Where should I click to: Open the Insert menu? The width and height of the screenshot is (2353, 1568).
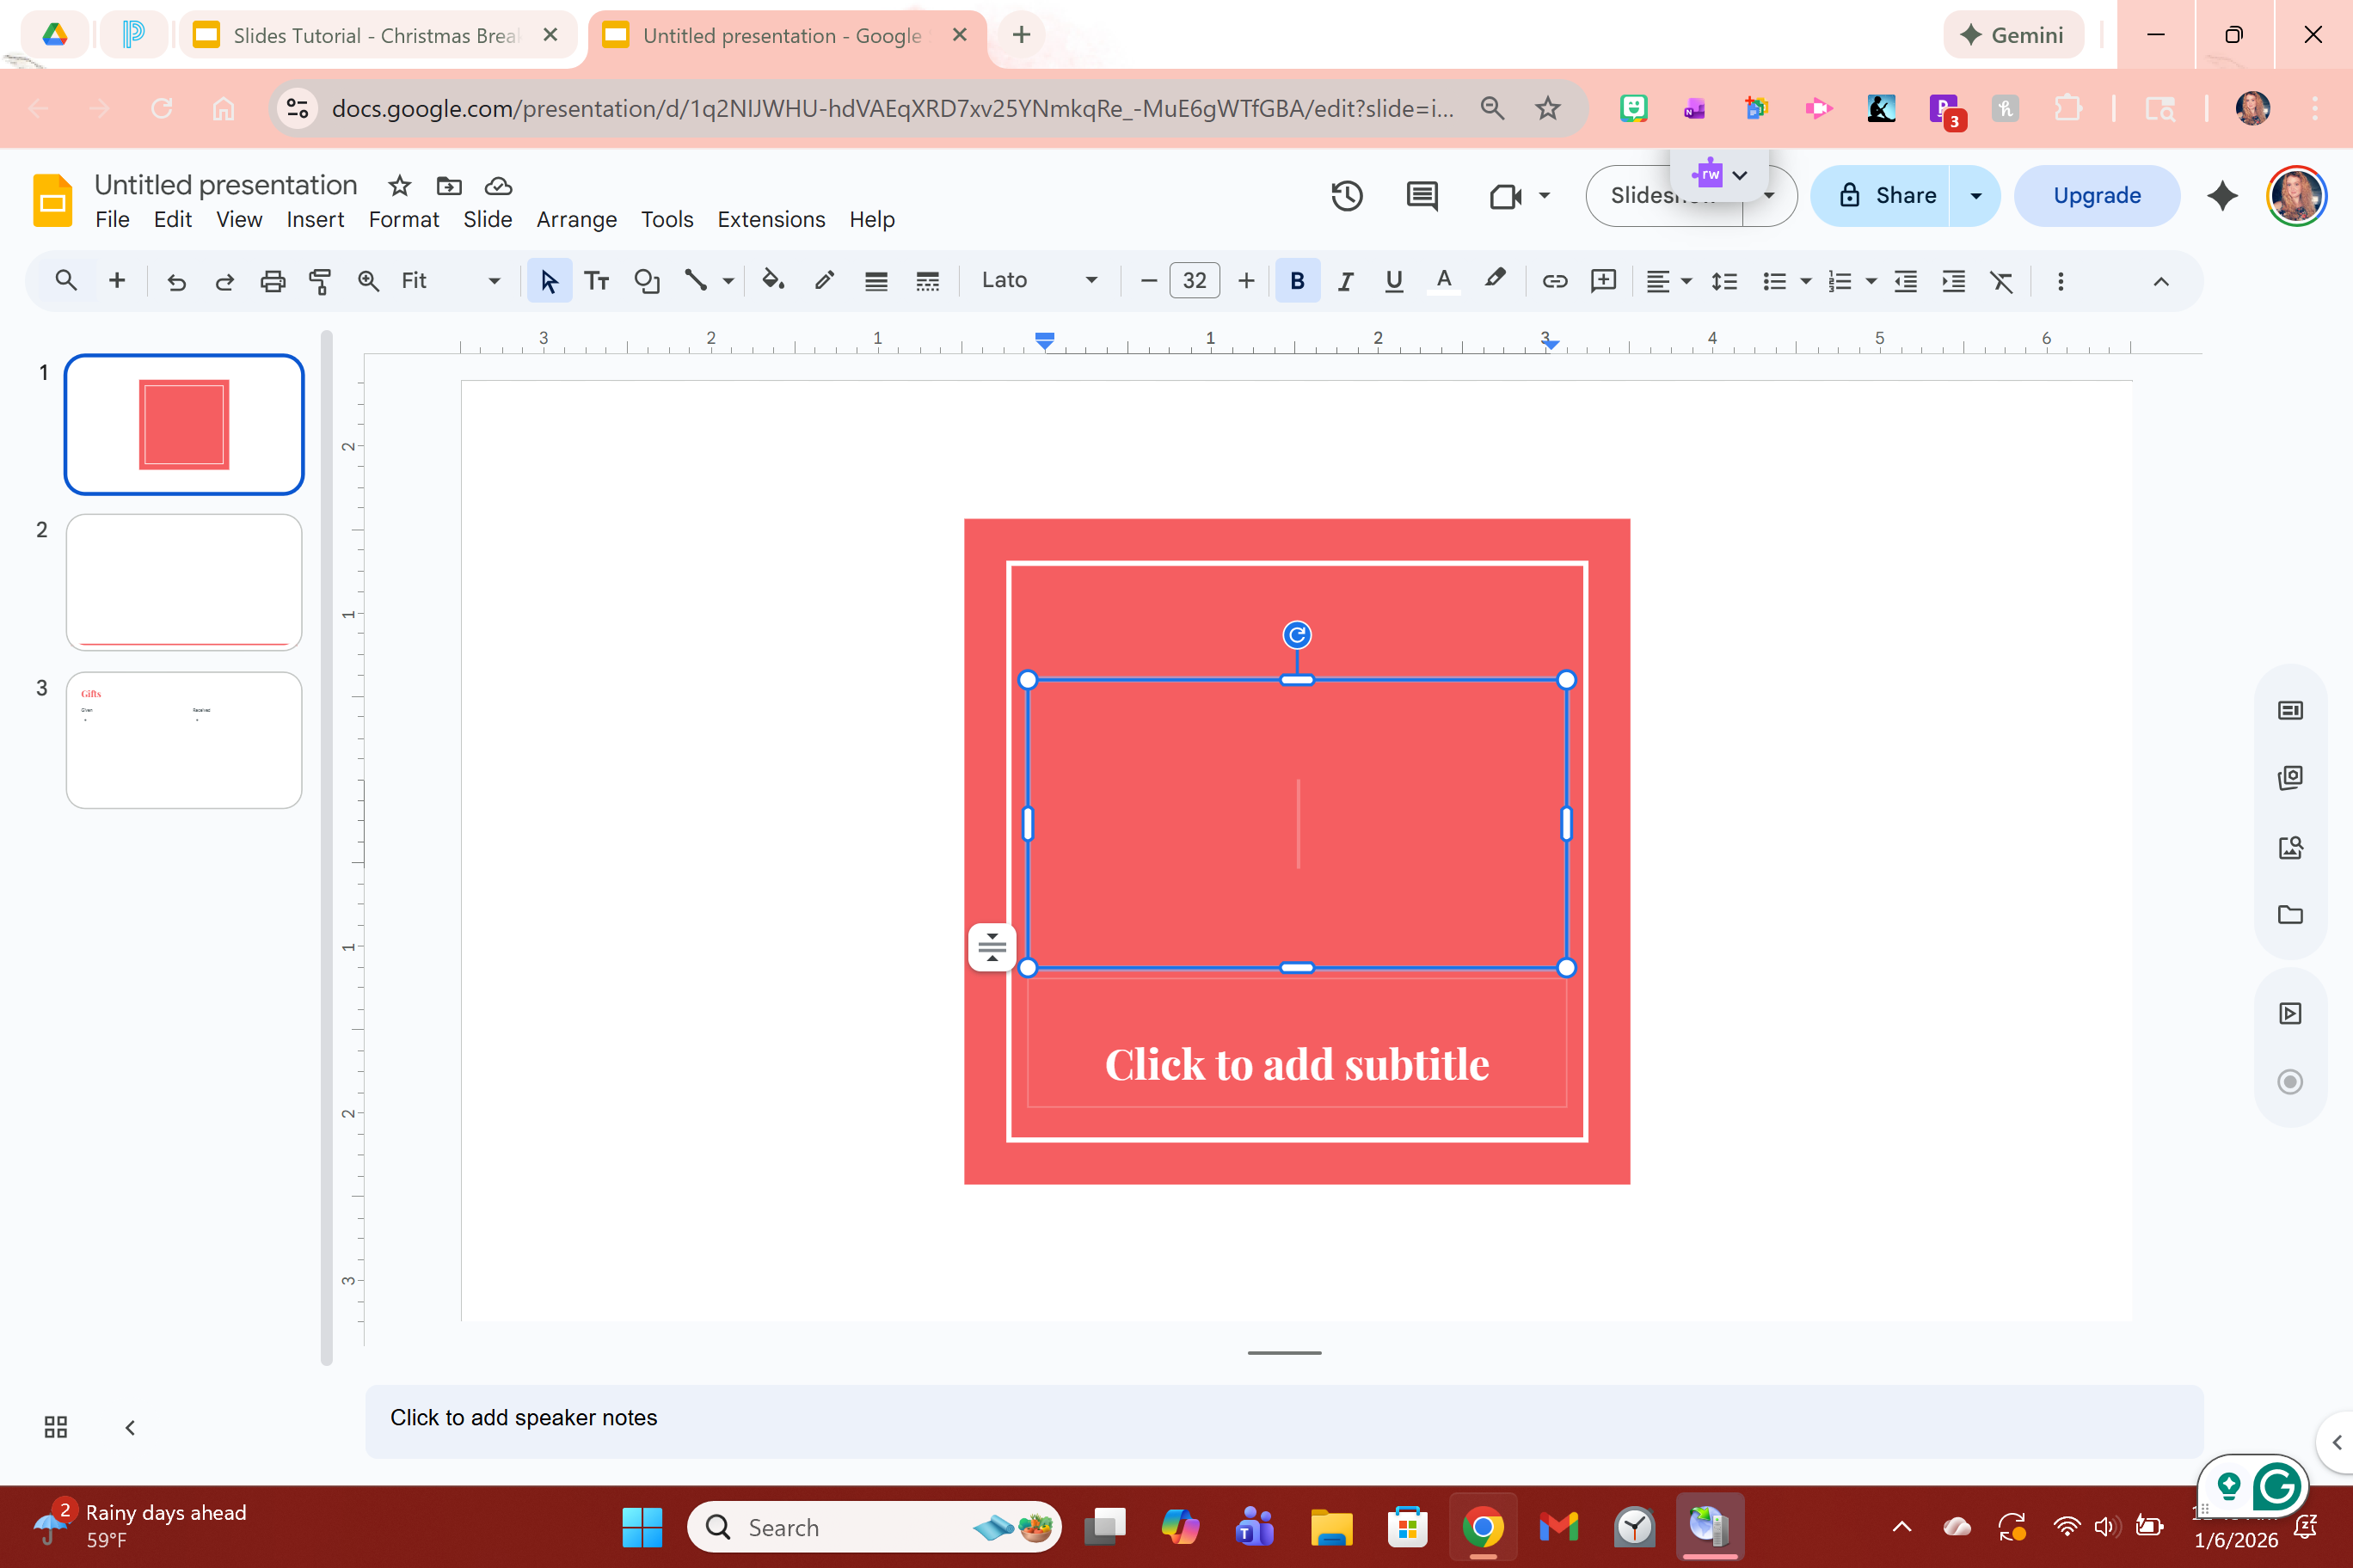tap(315, 219)
